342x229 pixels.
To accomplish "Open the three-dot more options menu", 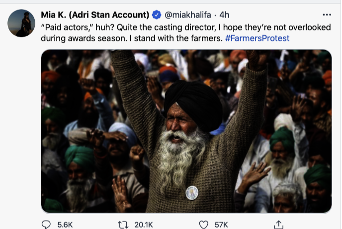I will pyautogui.click(x=327, y=15).
